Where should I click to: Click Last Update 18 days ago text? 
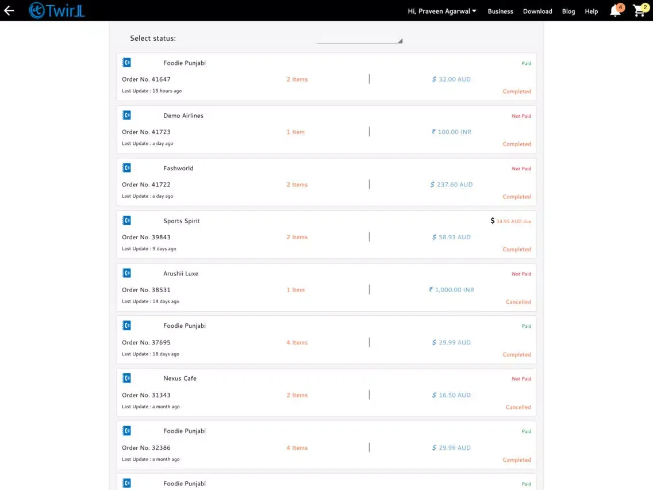click(151, 354)
